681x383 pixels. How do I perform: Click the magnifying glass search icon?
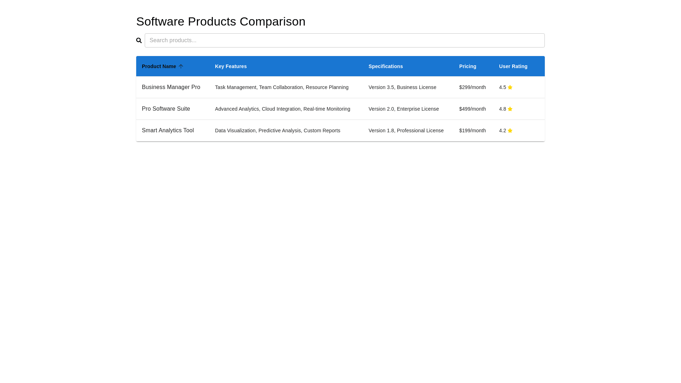tap(139, 40)
